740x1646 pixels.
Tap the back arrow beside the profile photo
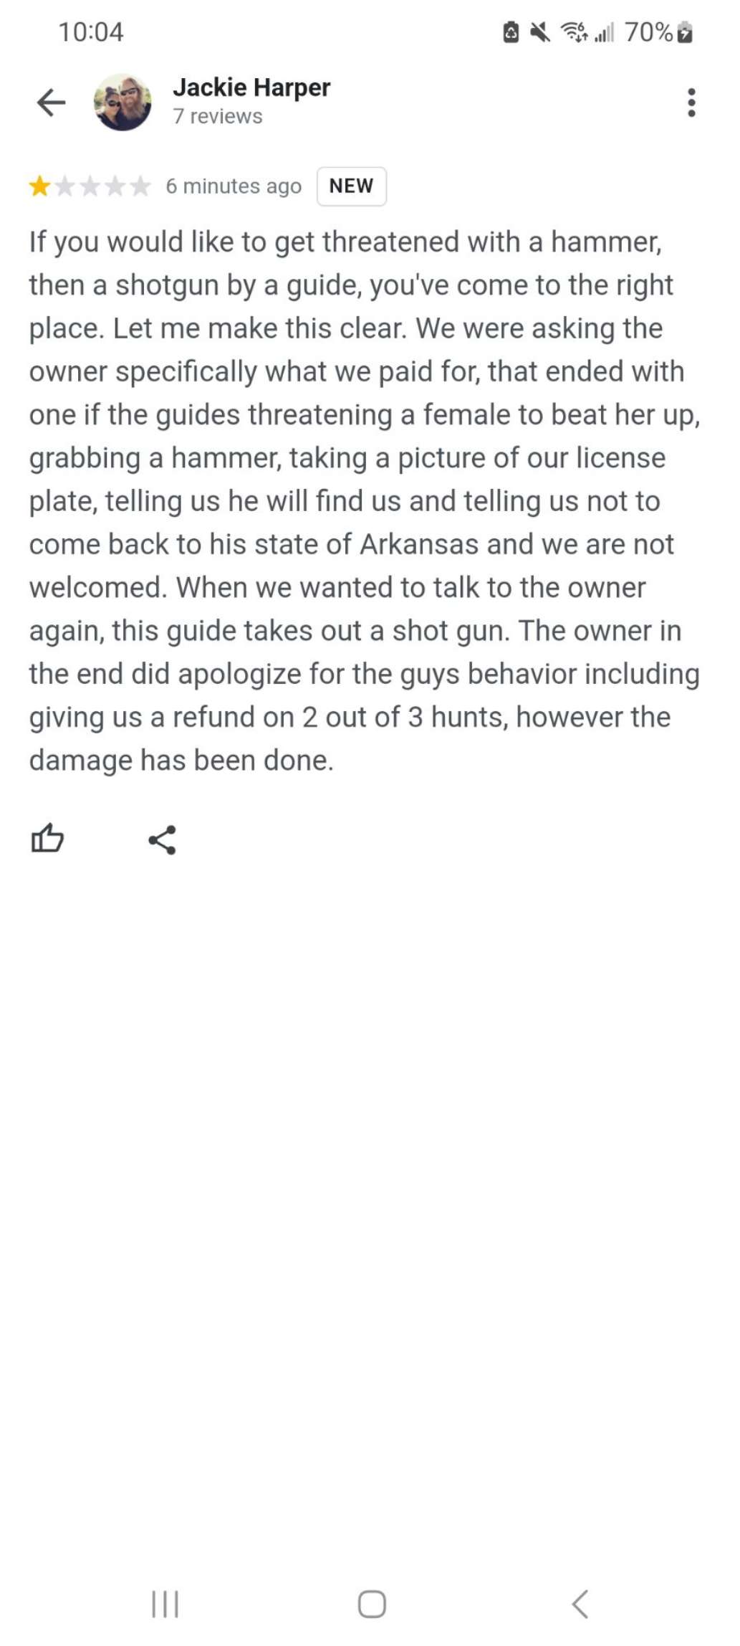(x=51, y=103)
